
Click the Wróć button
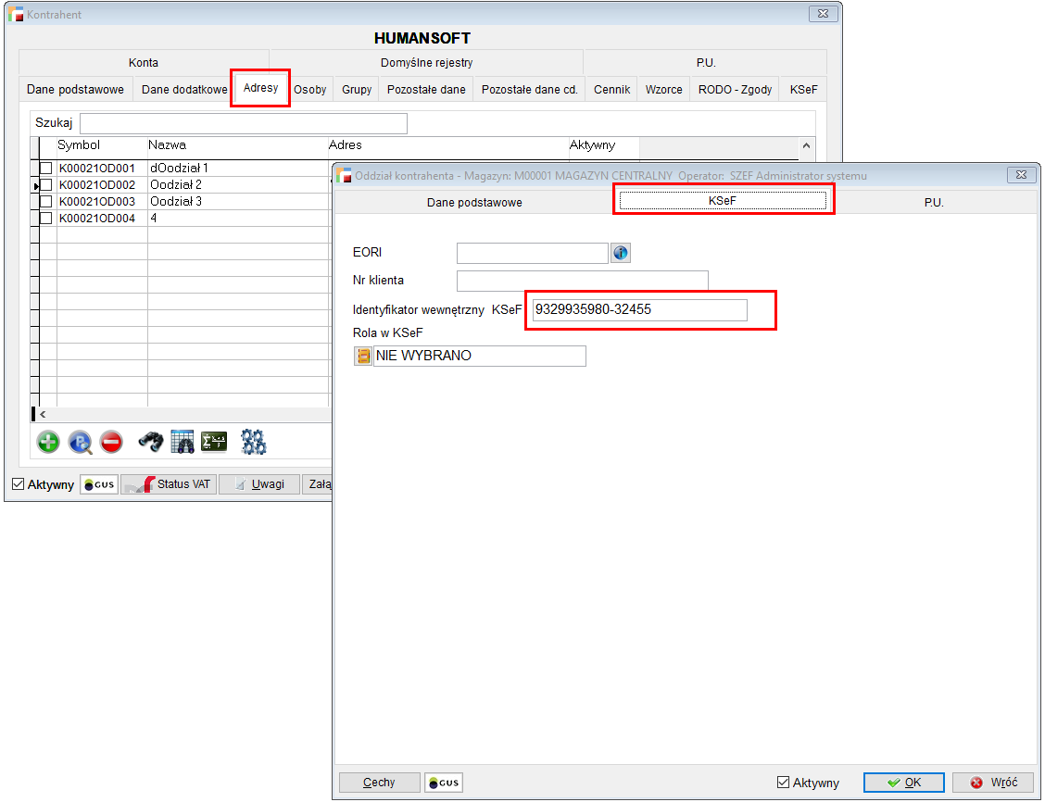[x=993, y=783]
